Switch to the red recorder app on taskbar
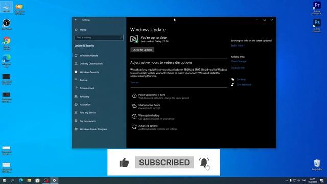327x184 pixels. click(46, 180)
